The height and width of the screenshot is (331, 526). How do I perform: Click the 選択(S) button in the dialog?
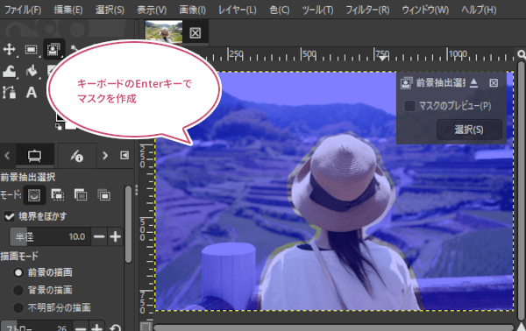pyautogui.click(x=469, y=130)
